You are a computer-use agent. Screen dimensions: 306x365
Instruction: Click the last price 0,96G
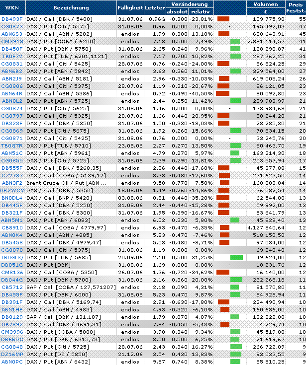(x=157, y=19)
